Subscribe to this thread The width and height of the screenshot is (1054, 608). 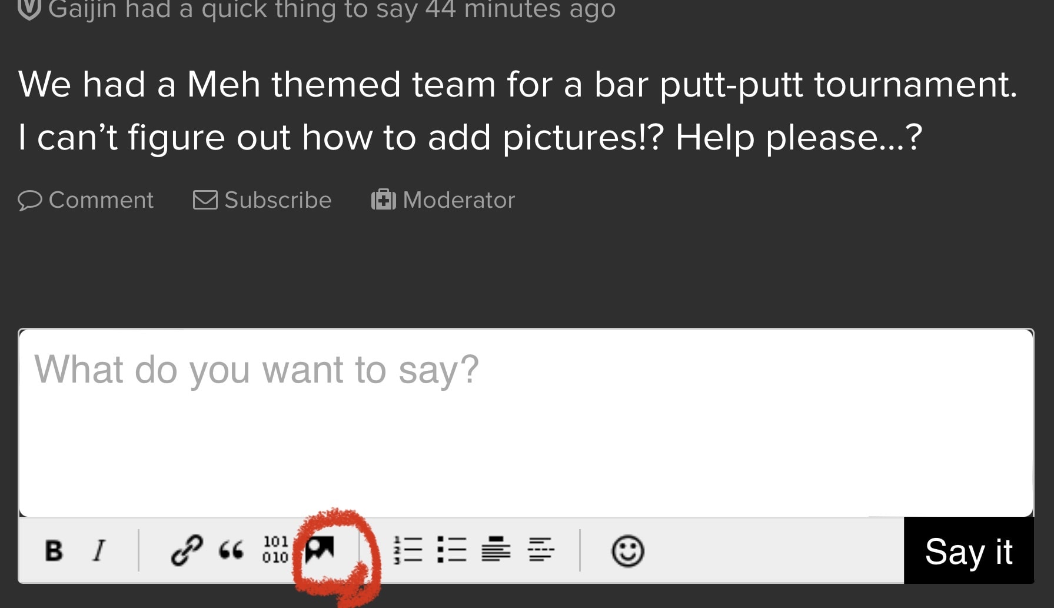(x=277, y=200)
